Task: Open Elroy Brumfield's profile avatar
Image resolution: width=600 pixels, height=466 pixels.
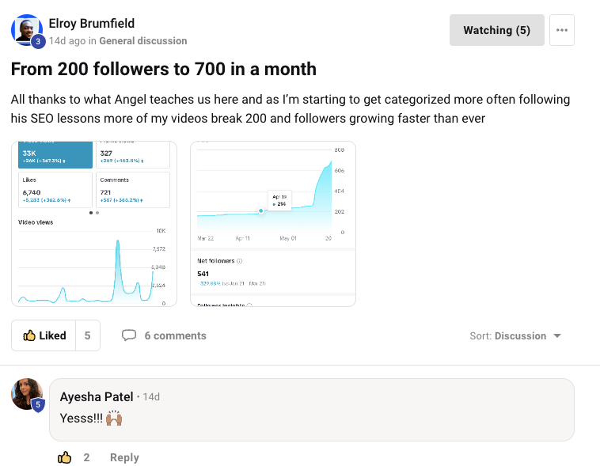Action: 27,30
